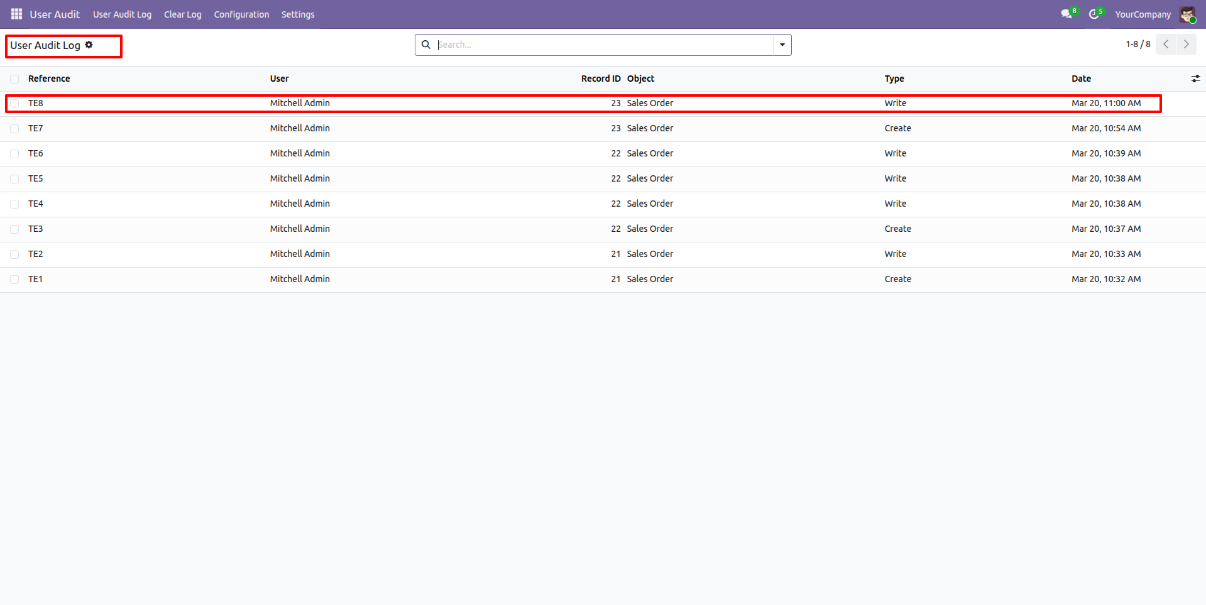
Task: Go to previous page with left arrow
Action: [x=1166, y=45]
